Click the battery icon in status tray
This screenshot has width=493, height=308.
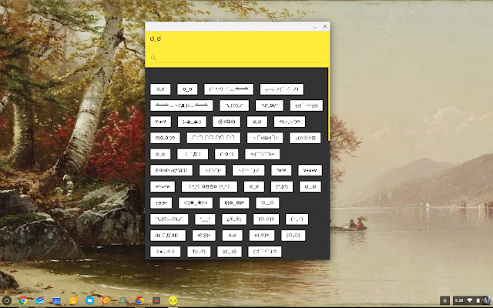pos(478,300)
